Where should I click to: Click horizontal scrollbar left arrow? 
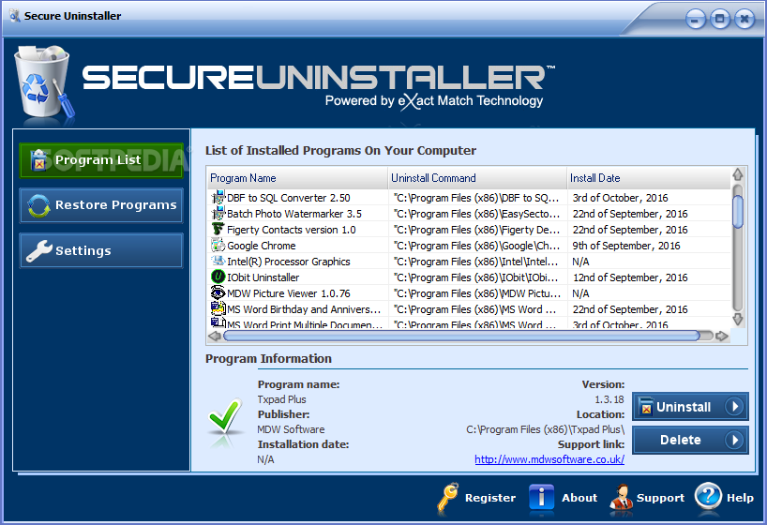[214, 336]
